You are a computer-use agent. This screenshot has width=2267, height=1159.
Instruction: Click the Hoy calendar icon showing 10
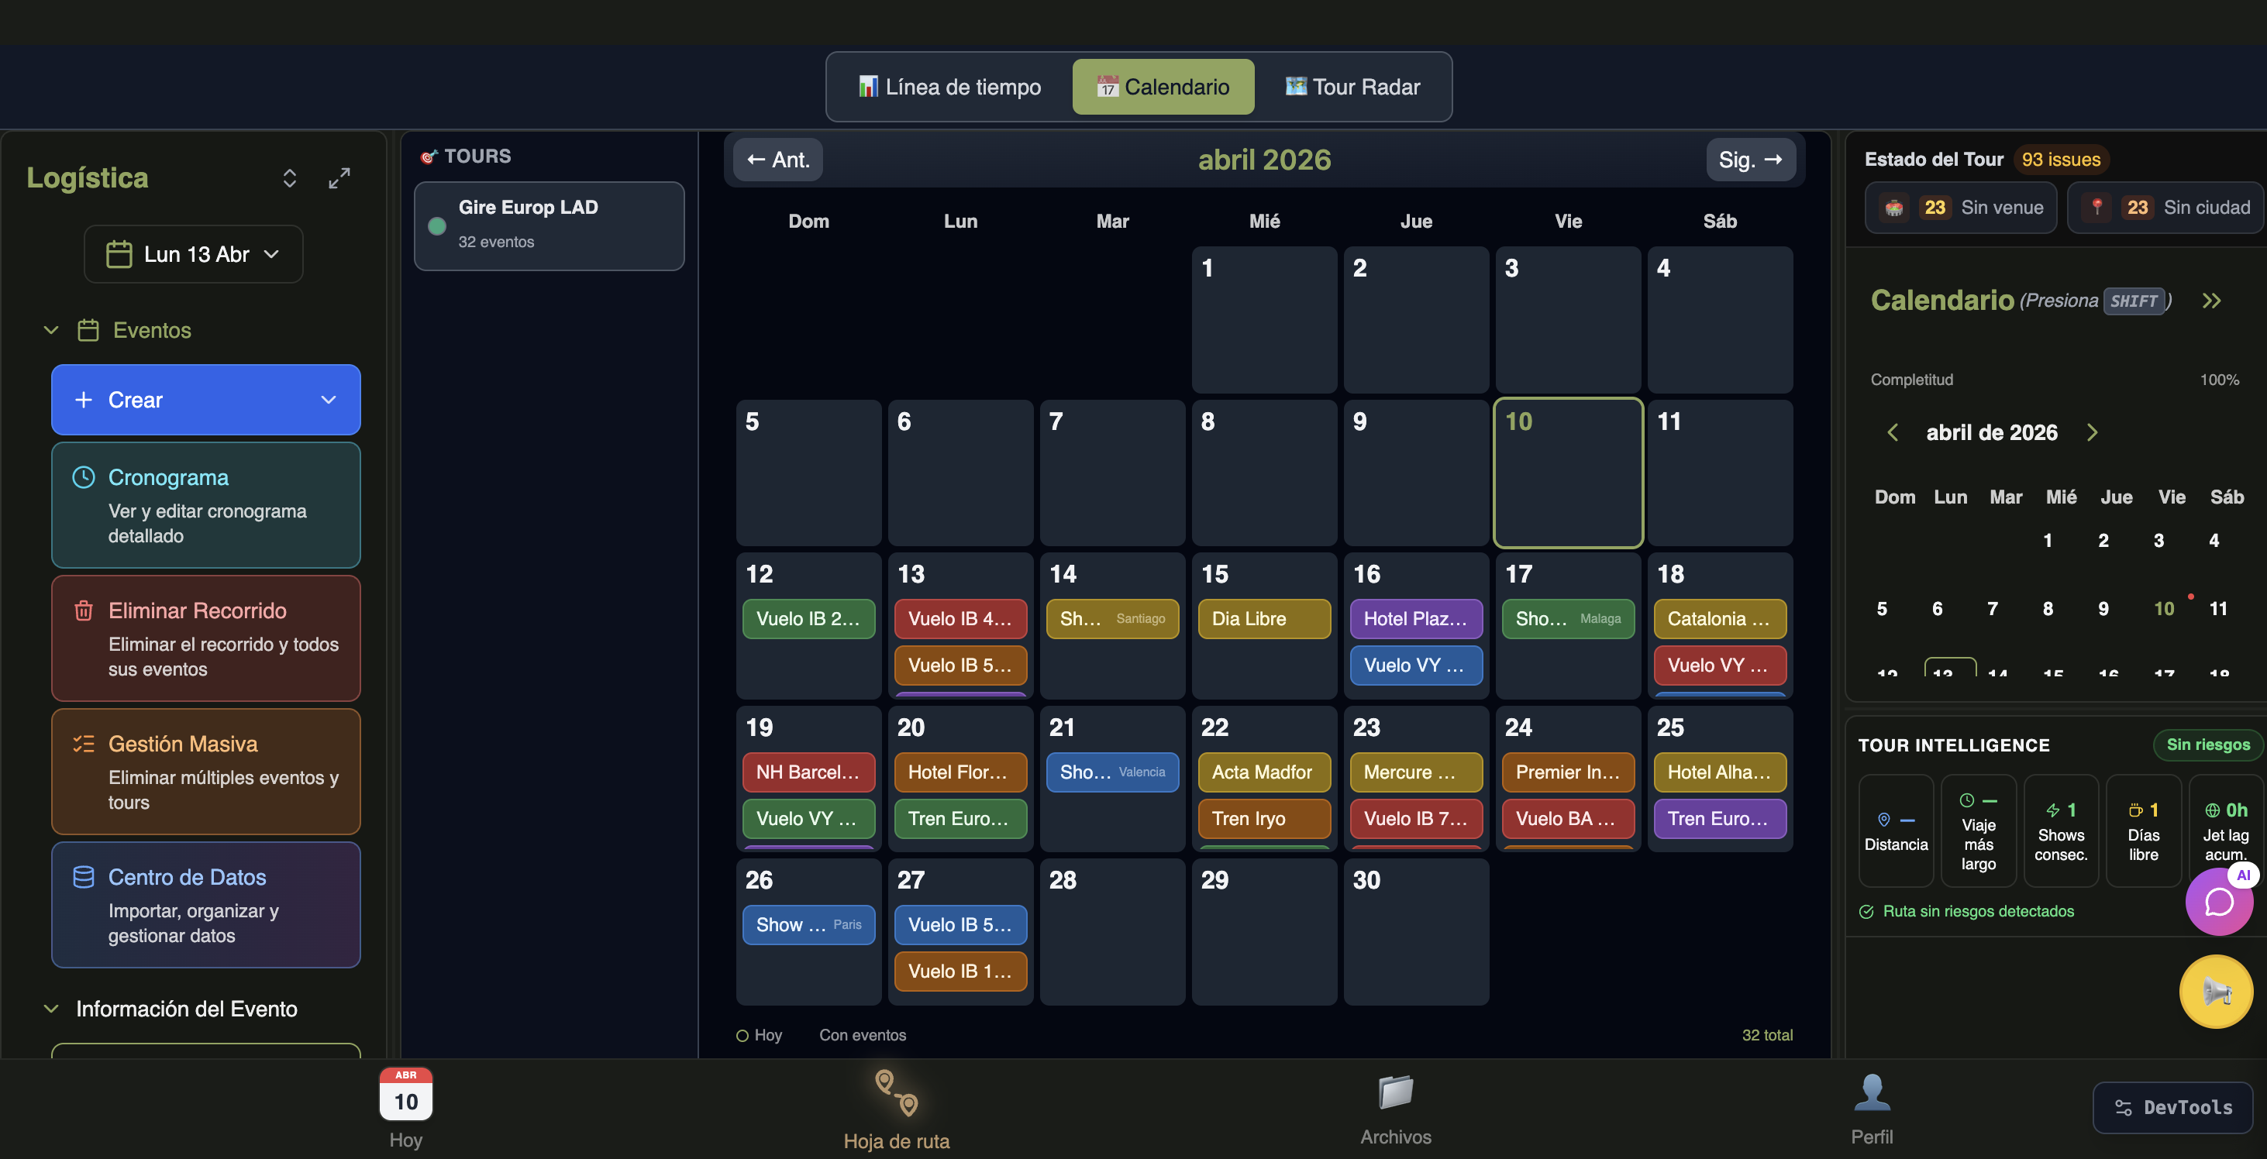pyautogui.click(x=405, y=1094)
